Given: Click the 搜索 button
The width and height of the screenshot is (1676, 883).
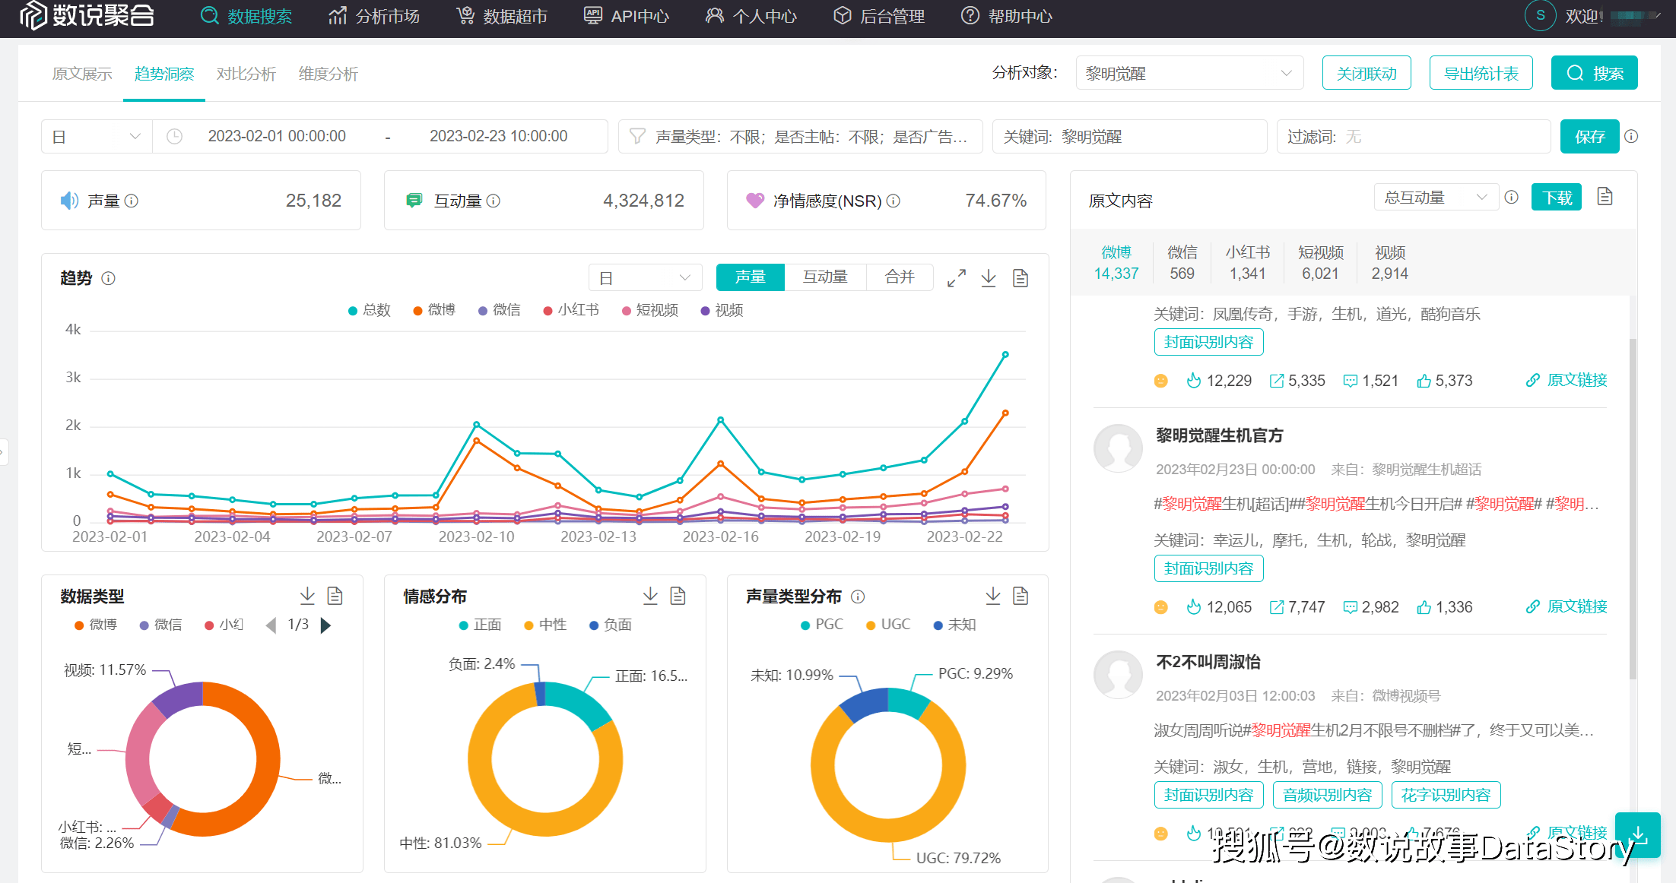Looking at the screenshot, I should [1594, 73].
